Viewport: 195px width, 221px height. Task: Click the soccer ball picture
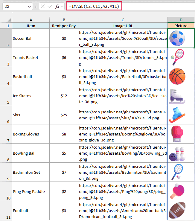tap(177, 38)
